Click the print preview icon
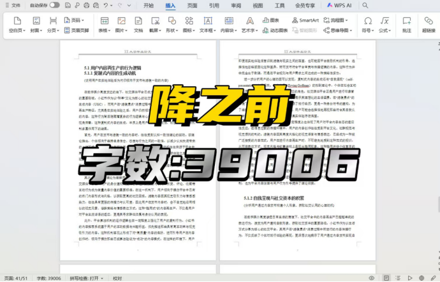The width and height of the screenshot is (440, 282). [x=96, y=5]
